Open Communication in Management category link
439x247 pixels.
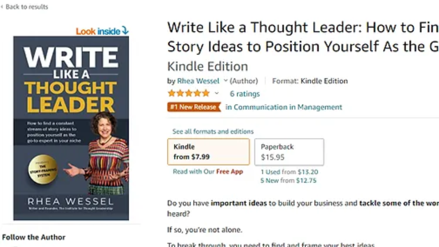pos(284,107)
